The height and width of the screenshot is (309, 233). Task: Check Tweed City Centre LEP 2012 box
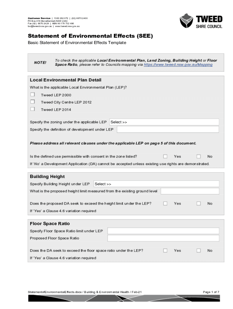tap(32, 102)
